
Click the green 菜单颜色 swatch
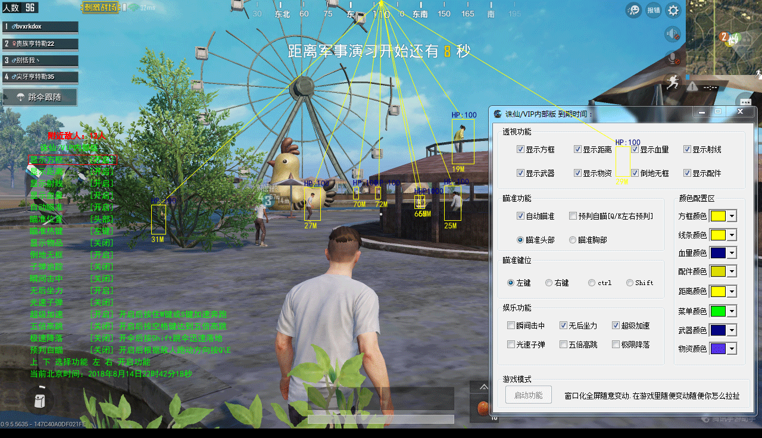click(718, 311)
